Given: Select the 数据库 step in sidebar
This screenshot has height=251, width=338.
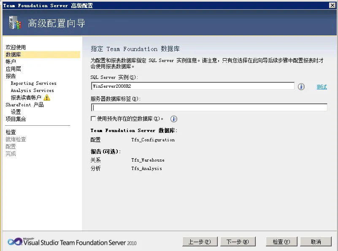Looking at the screenshot, I should [42, 54].
